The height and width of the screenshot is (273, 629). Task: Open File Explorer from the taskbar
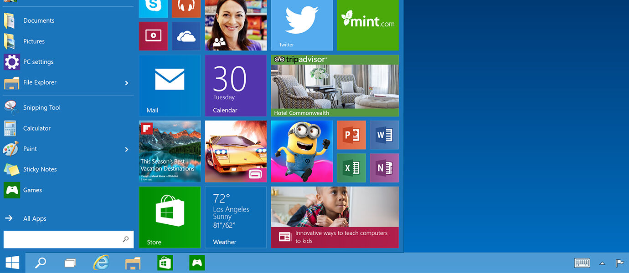(133, 263)
